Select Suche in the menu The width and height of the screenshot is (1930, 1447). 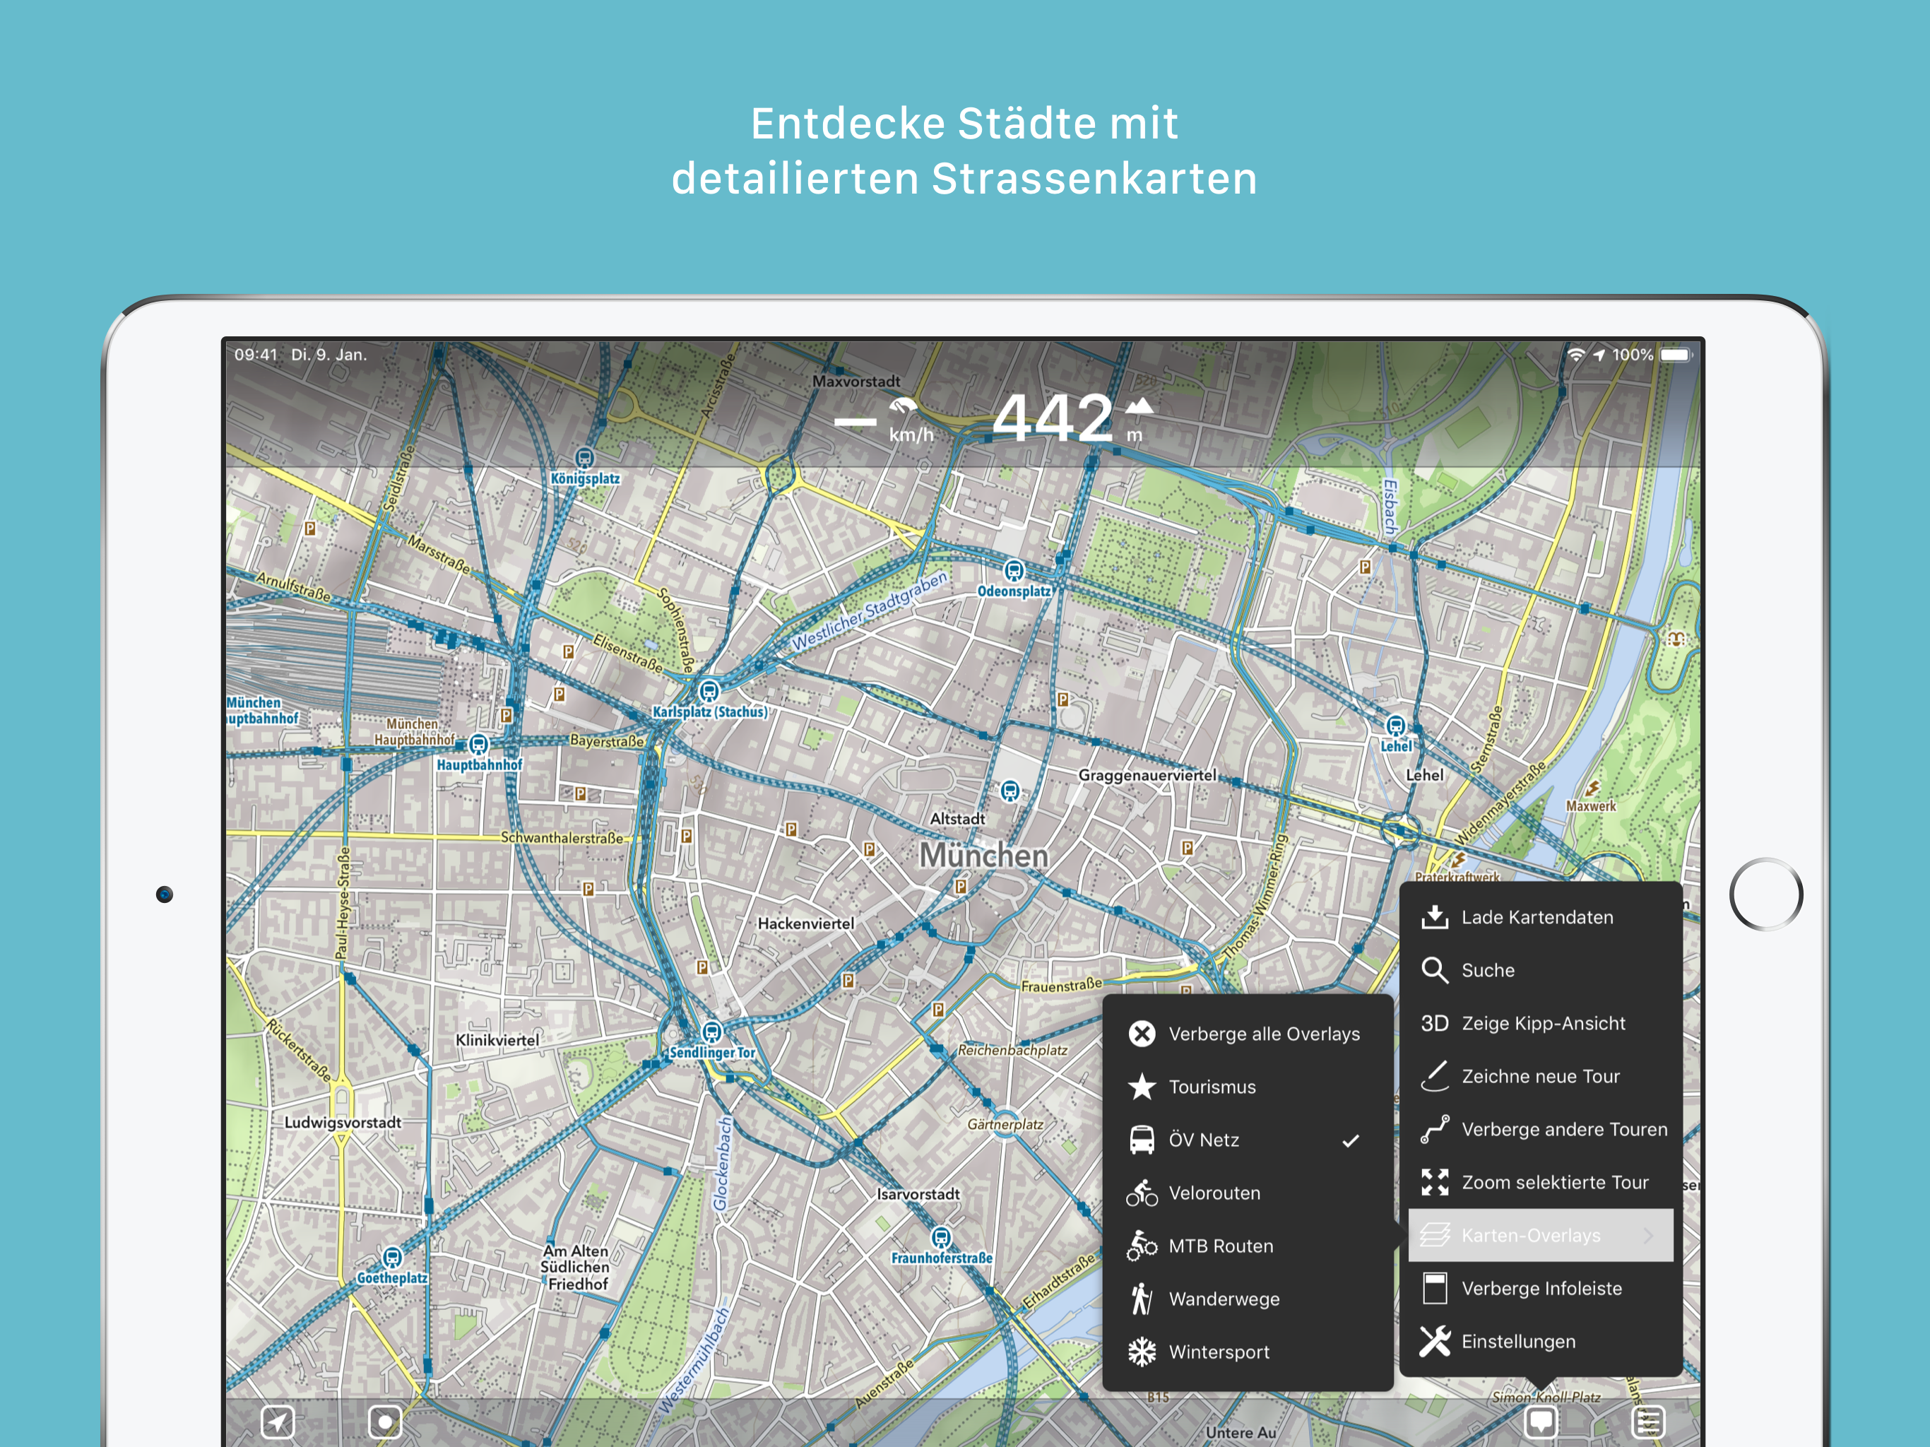(1488, 971)
